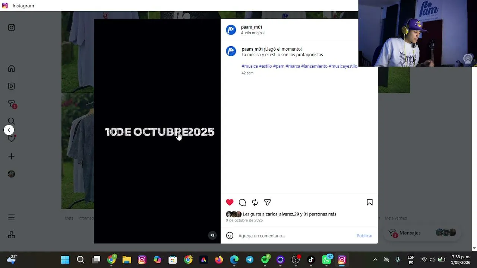Viewport: 477px width, 268px height.
Task: Open Telegram from the taskbar
Action: click(x=250, y=260)
